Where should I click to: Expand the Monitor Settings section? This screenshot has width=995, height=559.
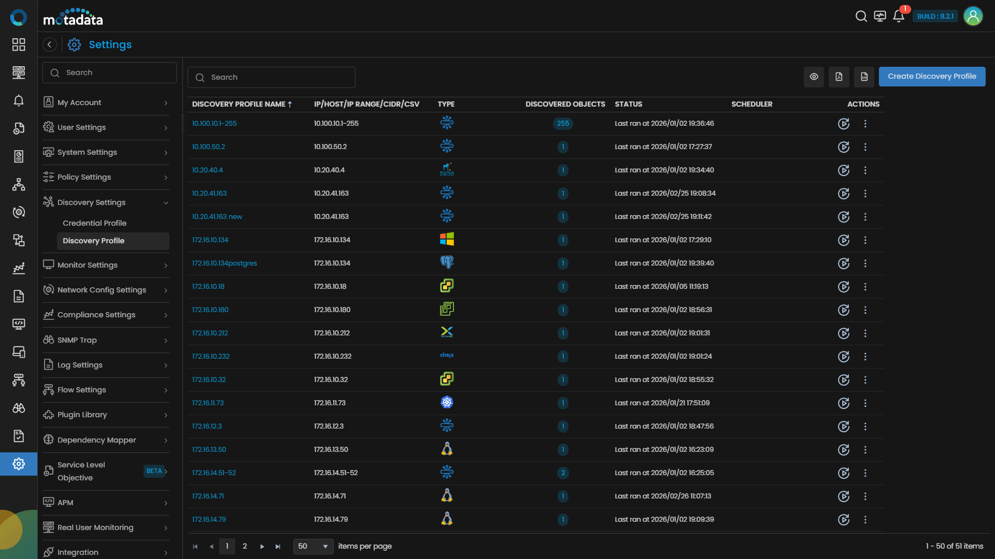pyautogui.click(x=106, y=265)
